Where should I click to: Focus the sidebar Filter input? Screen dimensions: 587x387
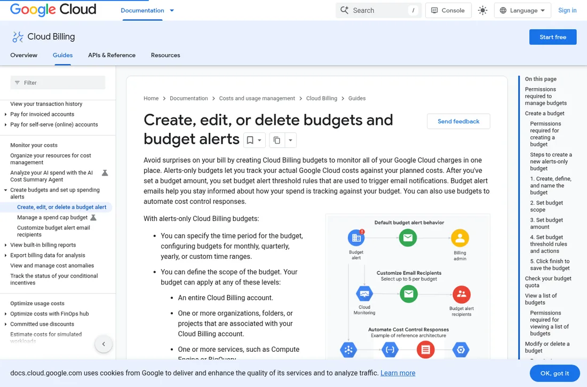[58, 83]
